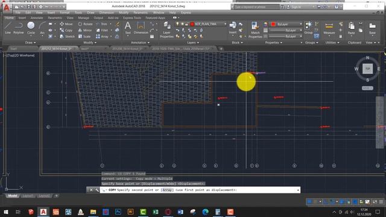Image resolution: width=386 pixels, height=217 pixels.
Task: Select the Line tool
Action: click(x=8, y=28)
